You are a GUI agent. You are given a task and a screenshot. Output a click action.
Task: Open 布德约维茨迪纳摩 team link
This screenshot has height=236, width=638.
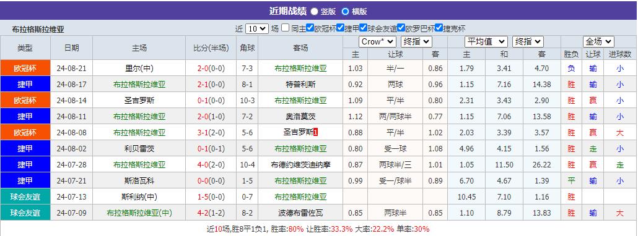[x=300, y=165]
